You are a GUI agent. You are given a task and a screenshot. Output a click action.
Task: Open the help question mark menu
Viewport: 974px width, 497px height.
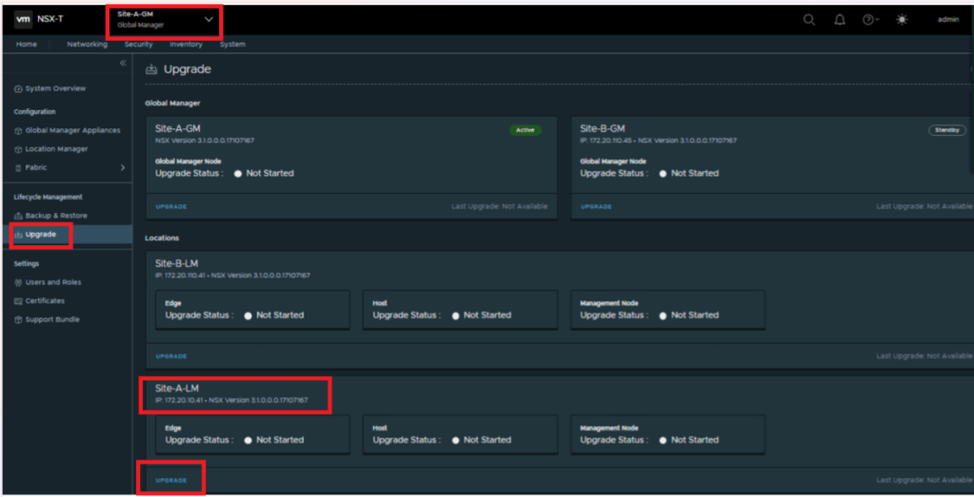tap(869, 20)
